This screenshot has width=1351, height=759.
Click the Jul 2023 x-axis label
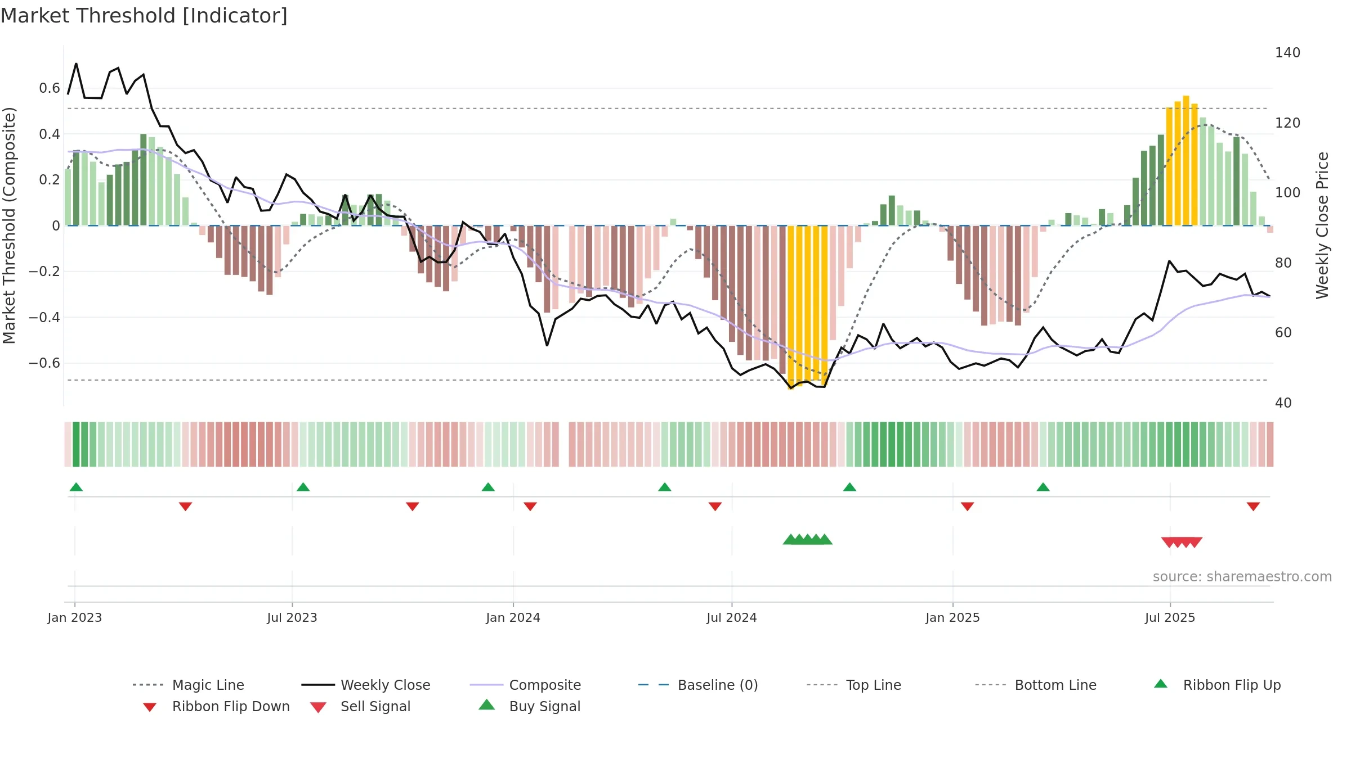click(x=292, y=617)
